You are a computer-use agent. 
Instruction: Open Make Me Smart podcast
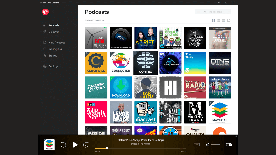point(170,112)
